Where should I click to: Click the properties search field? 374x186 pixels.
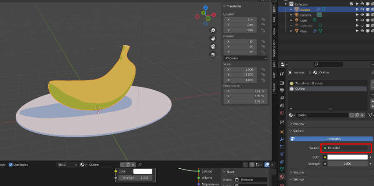[x=328, y=64]
